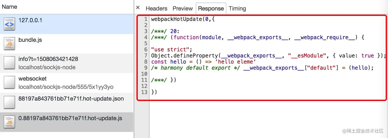
Task: Select the Response tab
Action: [211, 8]
